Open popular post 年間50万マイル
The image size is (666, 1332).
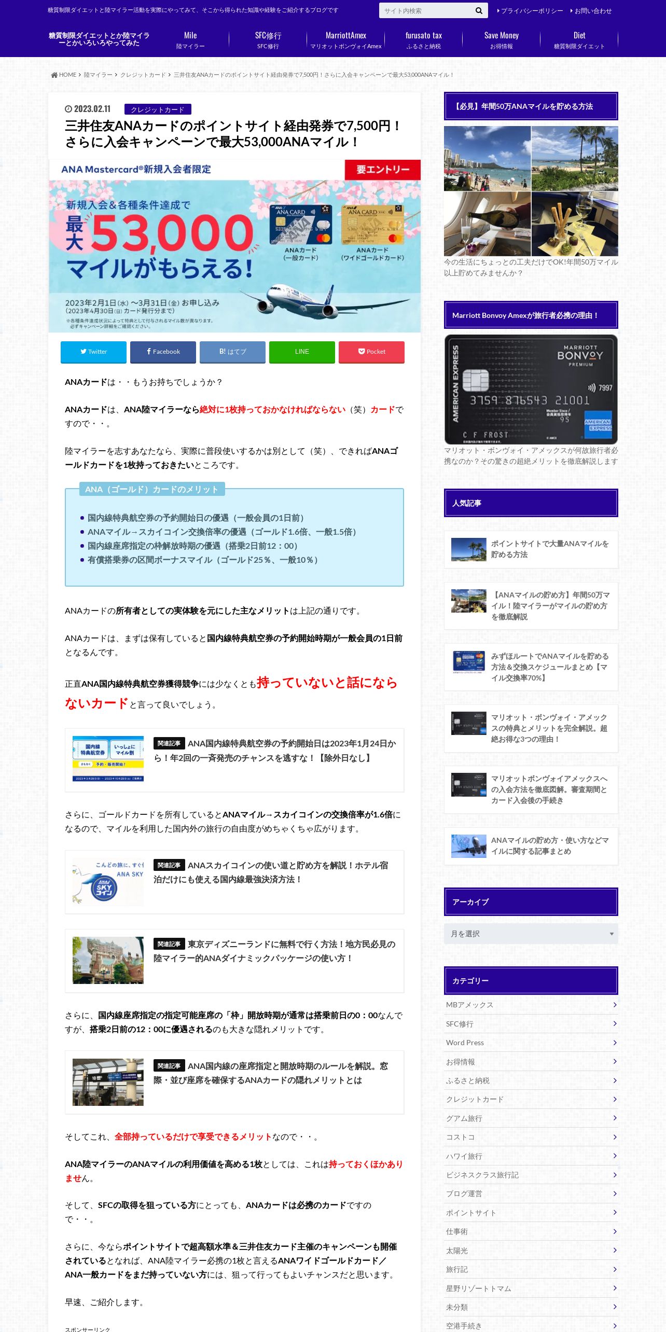pos(531,606)
